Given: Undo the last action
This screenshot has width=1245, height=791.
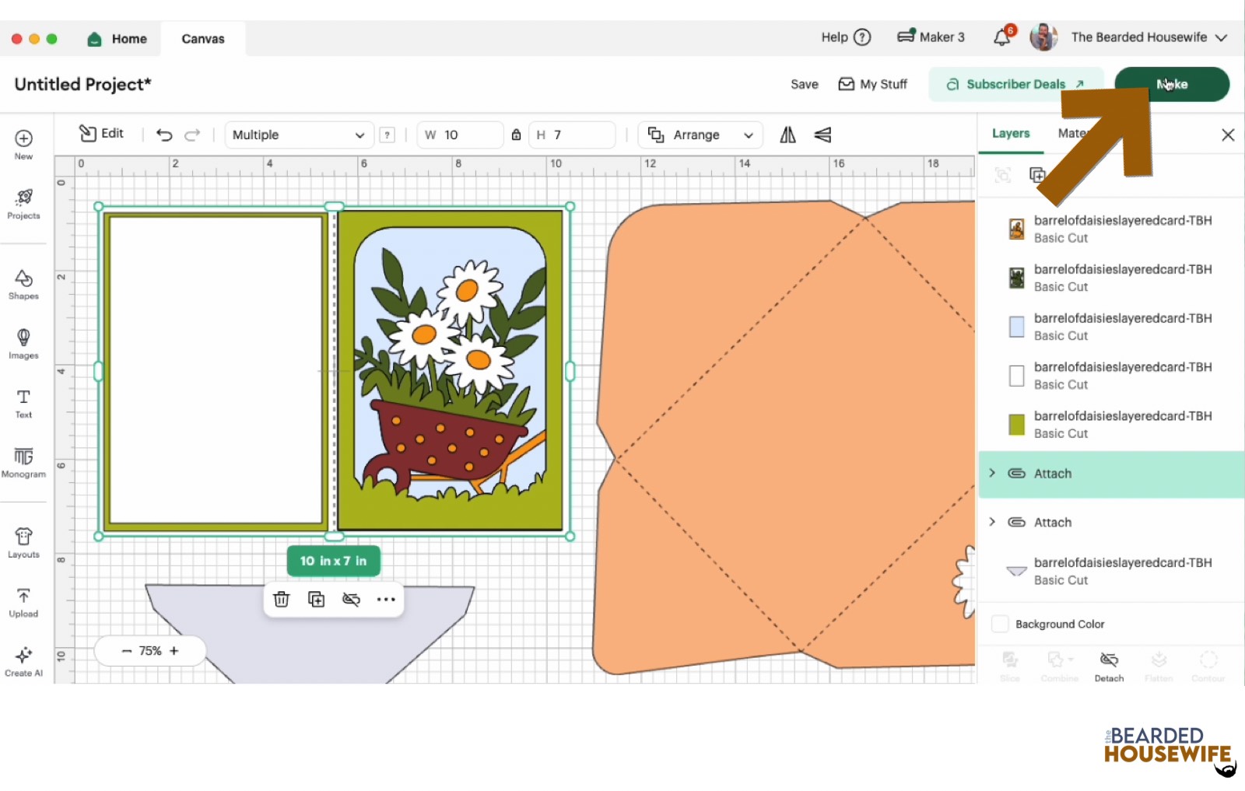Looking at the screenshot, I should (164, 135).
